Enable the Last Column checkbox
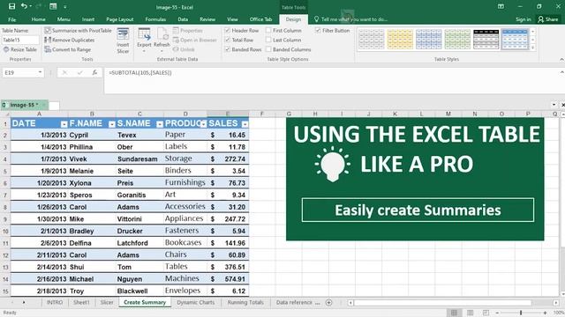 [x=268, y=40]
